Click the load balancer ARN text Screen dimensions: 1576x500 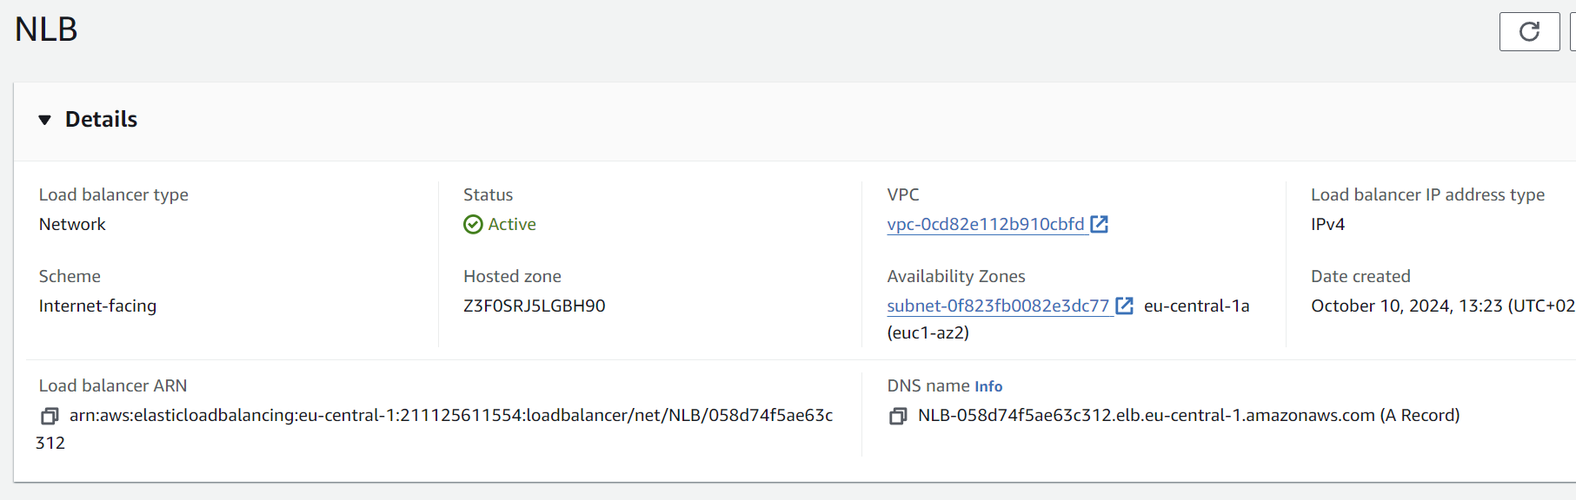pos(450,416)
